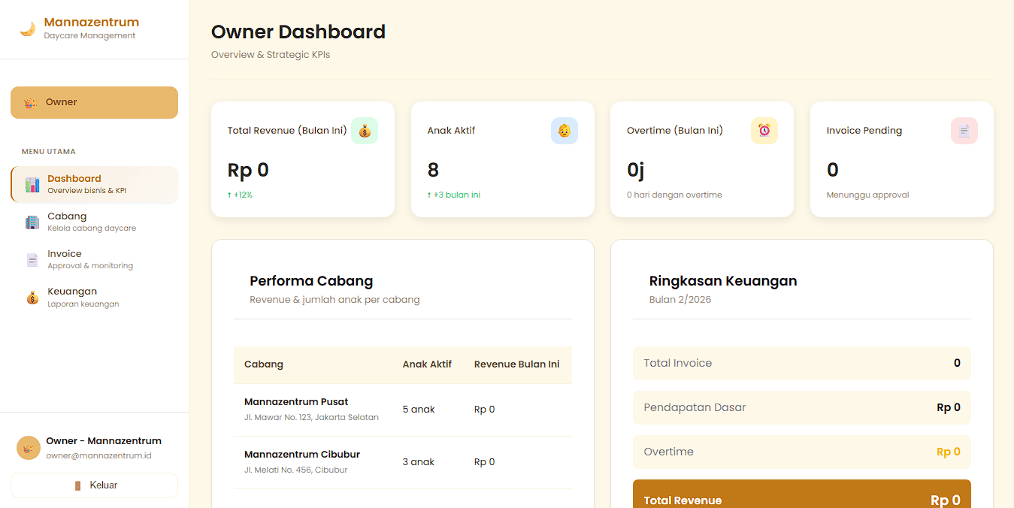
Task: Navigate to Keuangan financial reports
Action: point(95,298)
